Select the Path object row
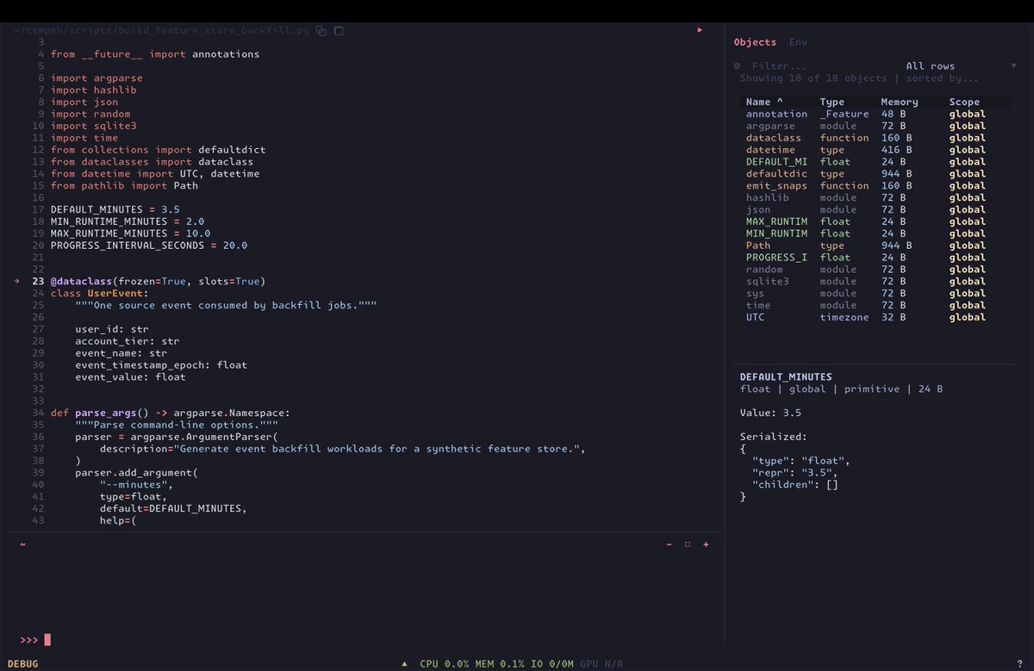This screenshot has height=671, width=1034. [x=877, y=245]
